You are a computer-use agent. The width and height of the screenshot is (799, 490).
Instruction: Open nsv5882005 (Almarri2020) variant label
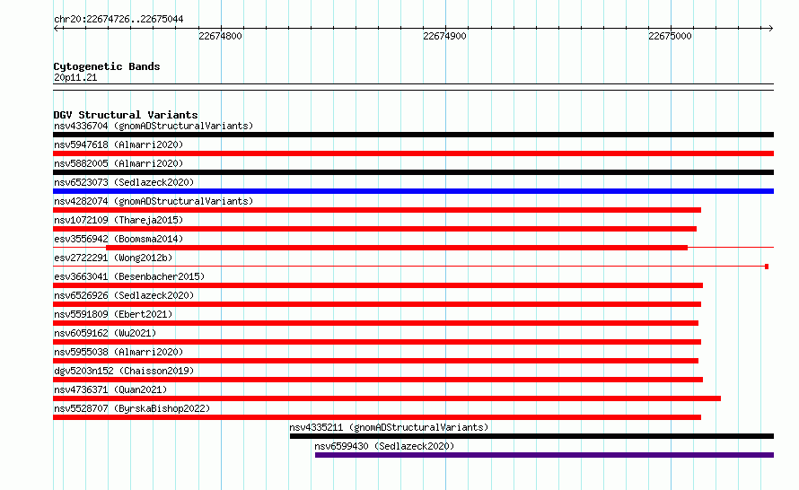pos(119,163)
